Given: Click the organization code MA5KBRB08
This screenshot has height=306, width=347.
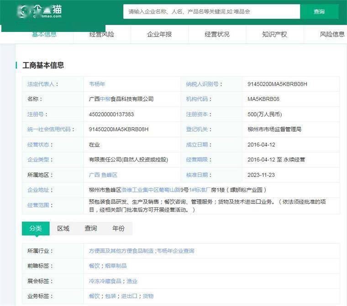Looking at the screenshot, I should click(x=263, y=99).
